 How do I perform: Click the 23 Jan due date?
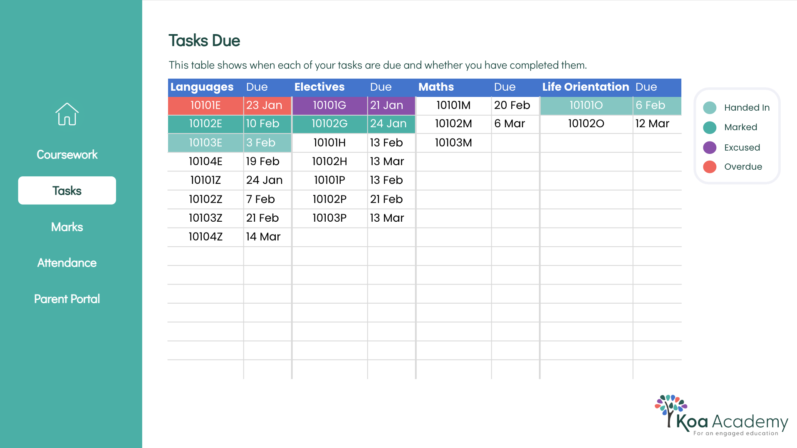tap(267, 106)
